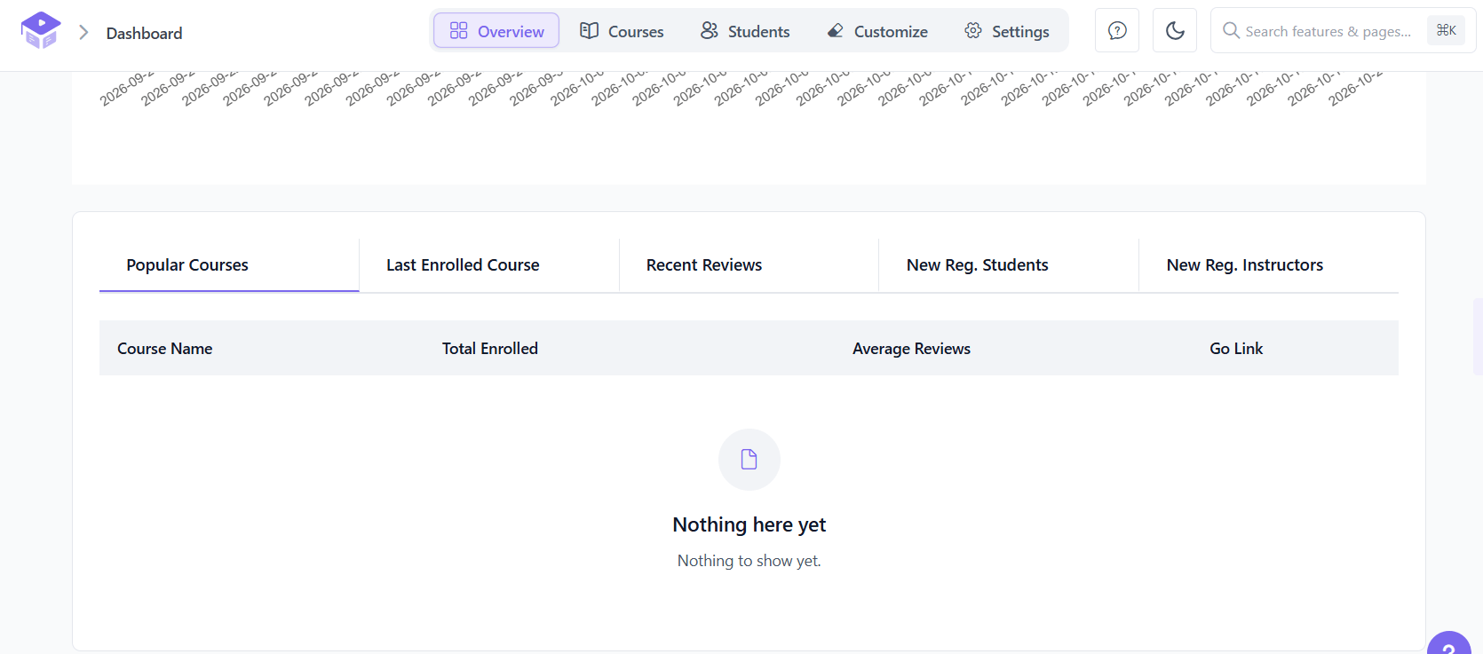Click the 'Nothing to show yet.' message
1483x654 pixels.
749,561
